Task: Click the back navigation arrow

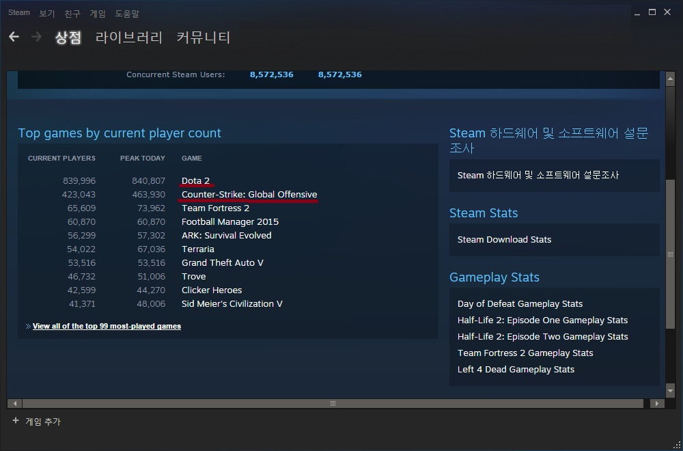Action: pos(14,37)
